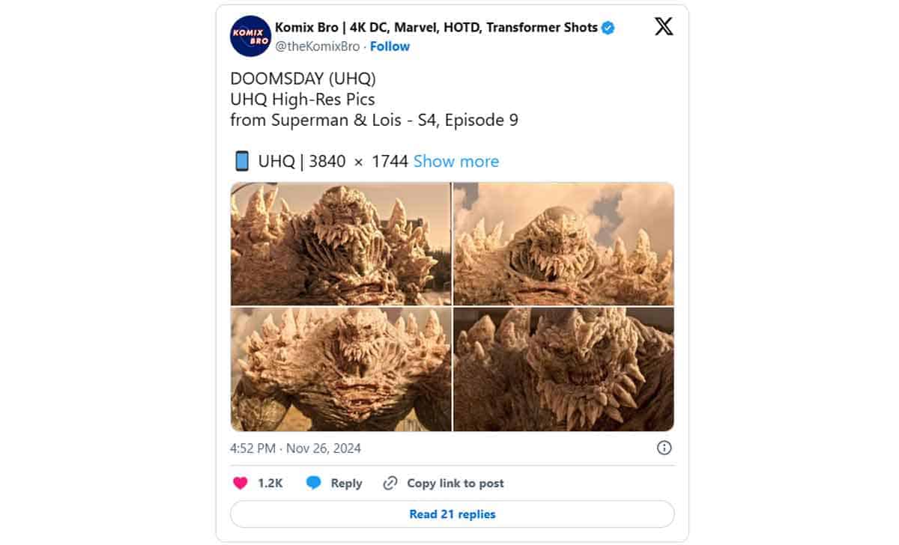This screenshot has height=545, width=899.
Task: Click the Komix Bro profile avatar
Action: click(249, 37)
